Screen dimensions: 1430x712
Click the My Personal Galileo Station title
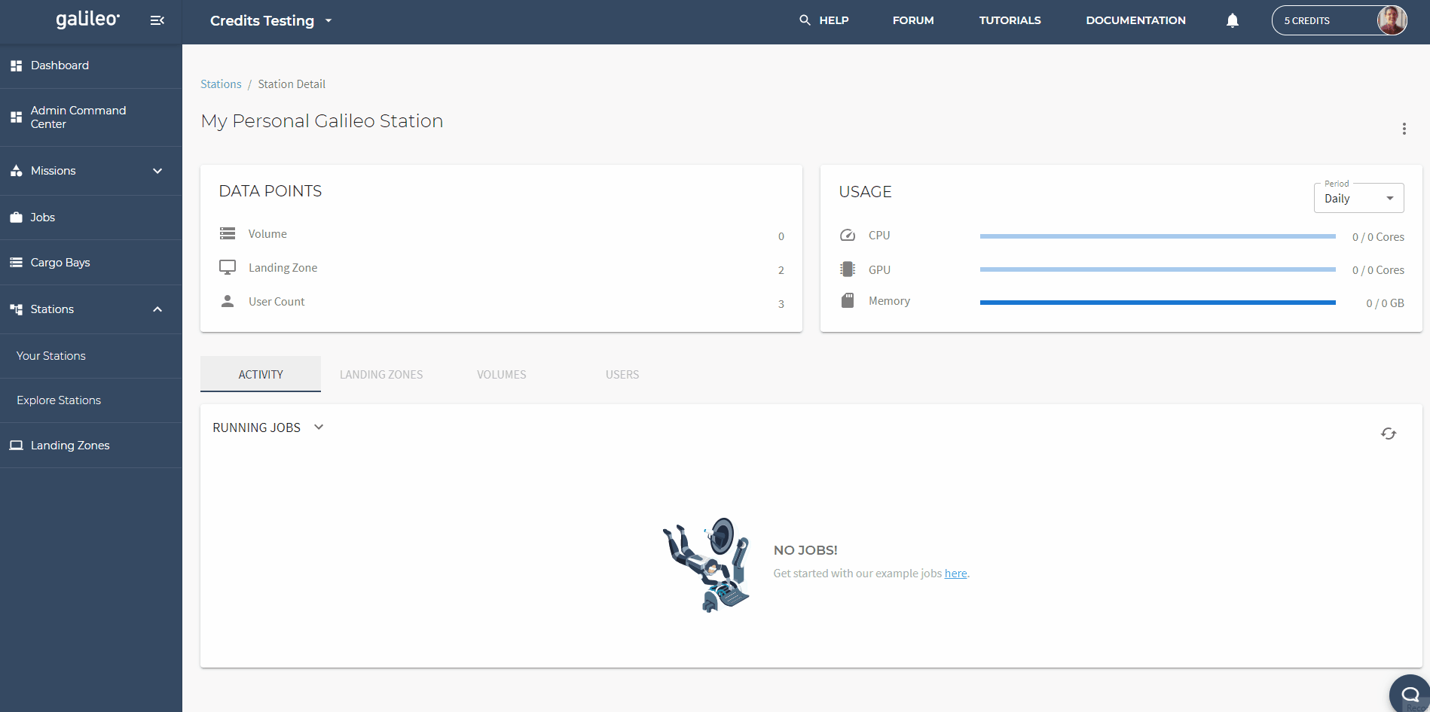[x=322, y=121]
